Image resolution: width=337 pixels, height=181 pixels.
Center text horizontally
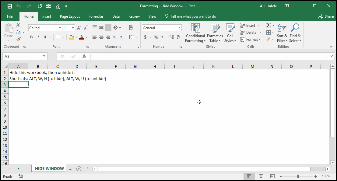[101, 37]
